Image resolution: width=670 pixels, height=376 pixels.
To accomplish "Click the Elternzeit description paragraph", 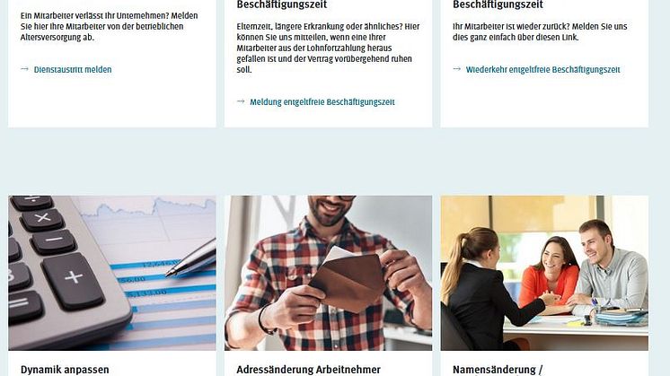I will [328, 48].
